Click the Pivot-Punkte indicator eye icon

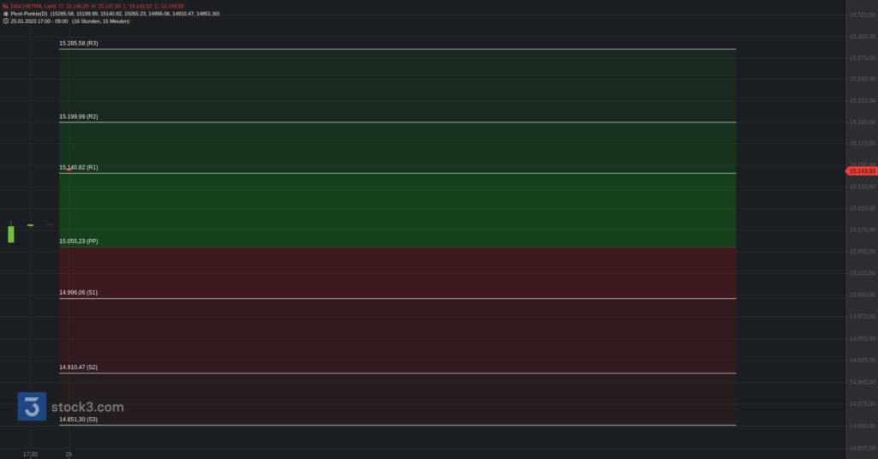pos(6,14)
